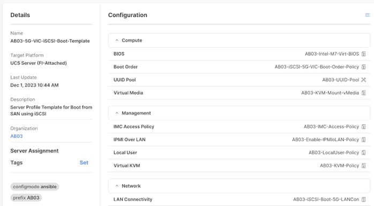Image resolution: width=374 pixels, height=206 pixels.
Task: Open the AB03 organization link
Action: point(17,136)
